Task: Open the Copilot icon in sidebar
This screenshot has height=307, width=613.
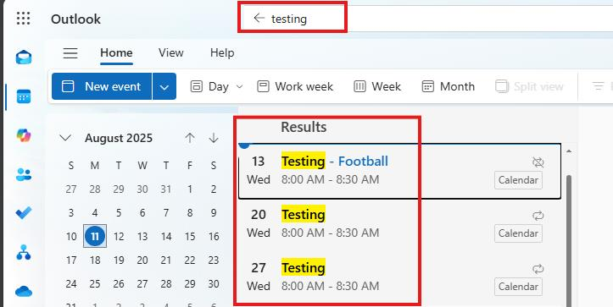Action: pos(24,135)
